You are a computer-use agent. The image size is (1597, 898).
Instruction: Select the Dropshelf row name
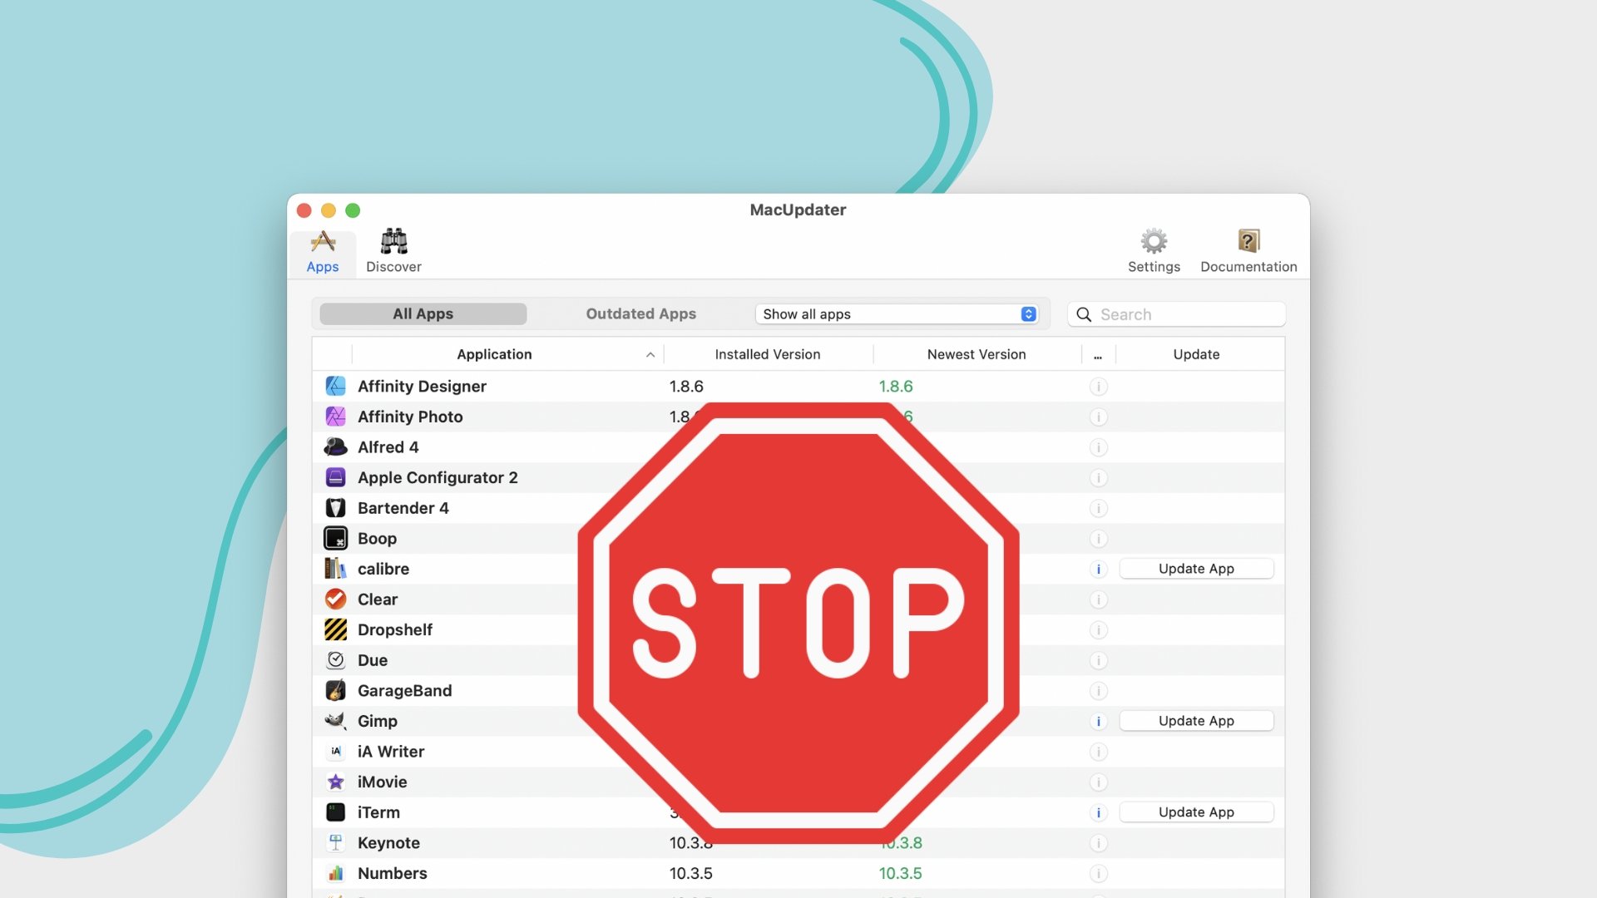coord(394,630)
